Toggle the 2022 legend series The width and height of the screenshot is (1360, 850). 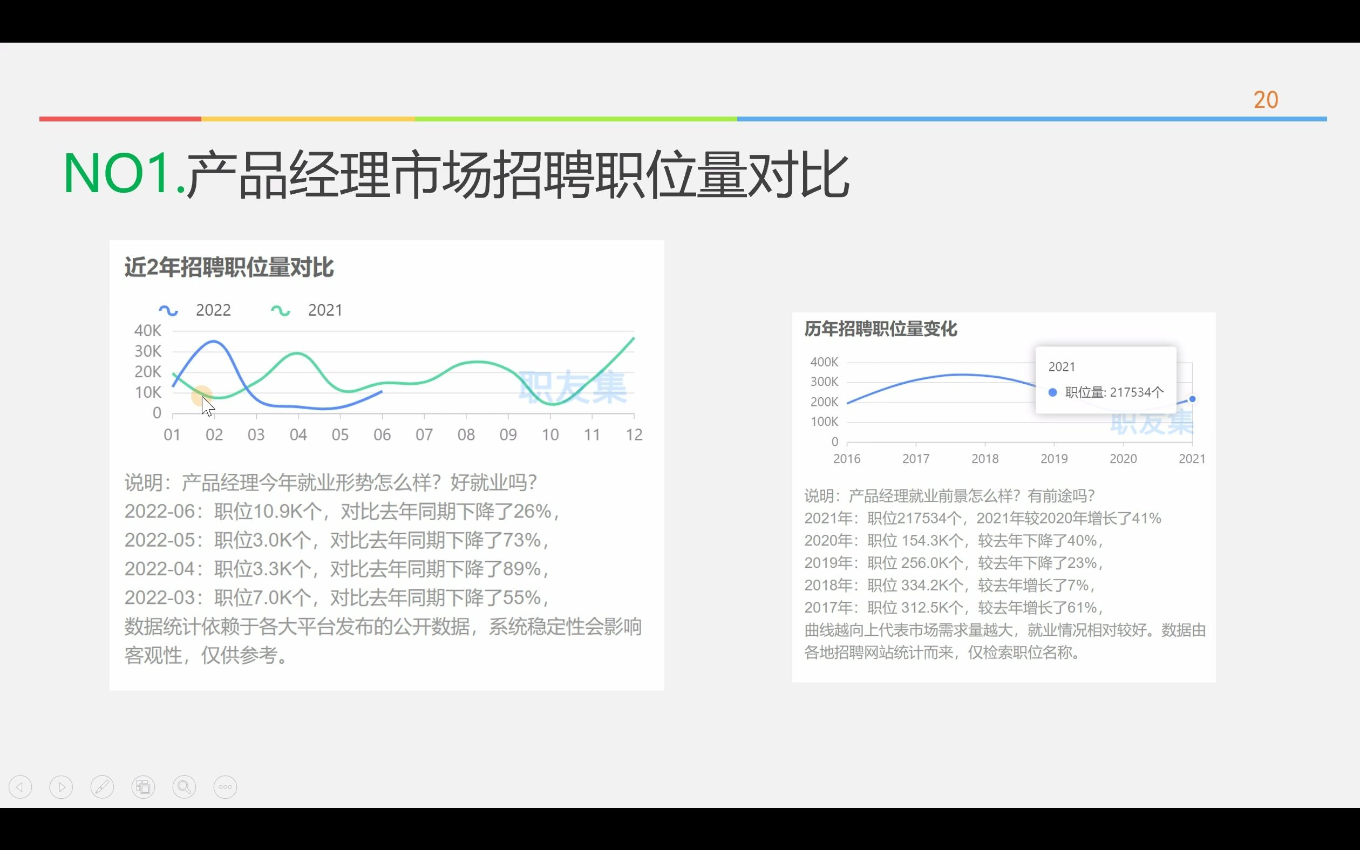coord(195,310)
